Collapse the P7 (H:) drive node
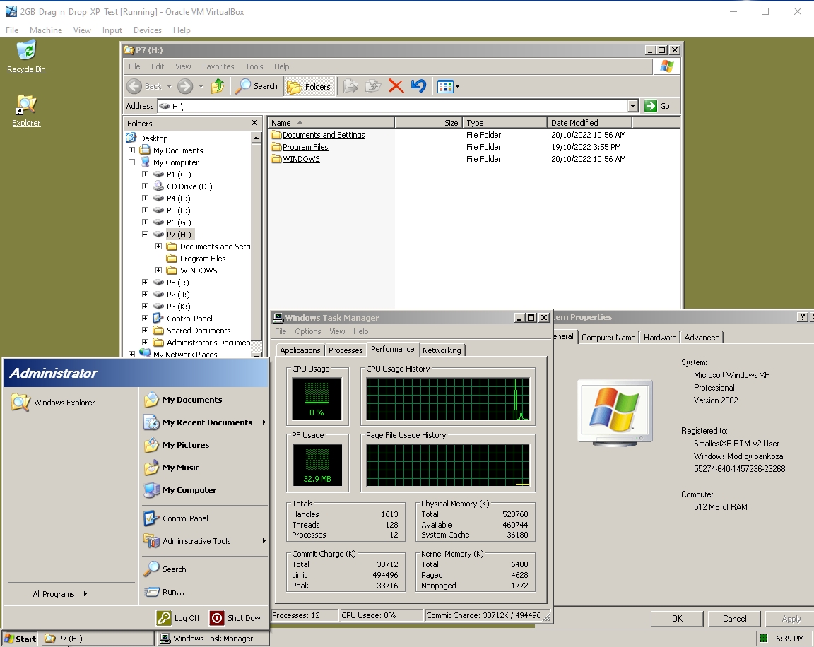Screen dimensions: 814x647 146,234
